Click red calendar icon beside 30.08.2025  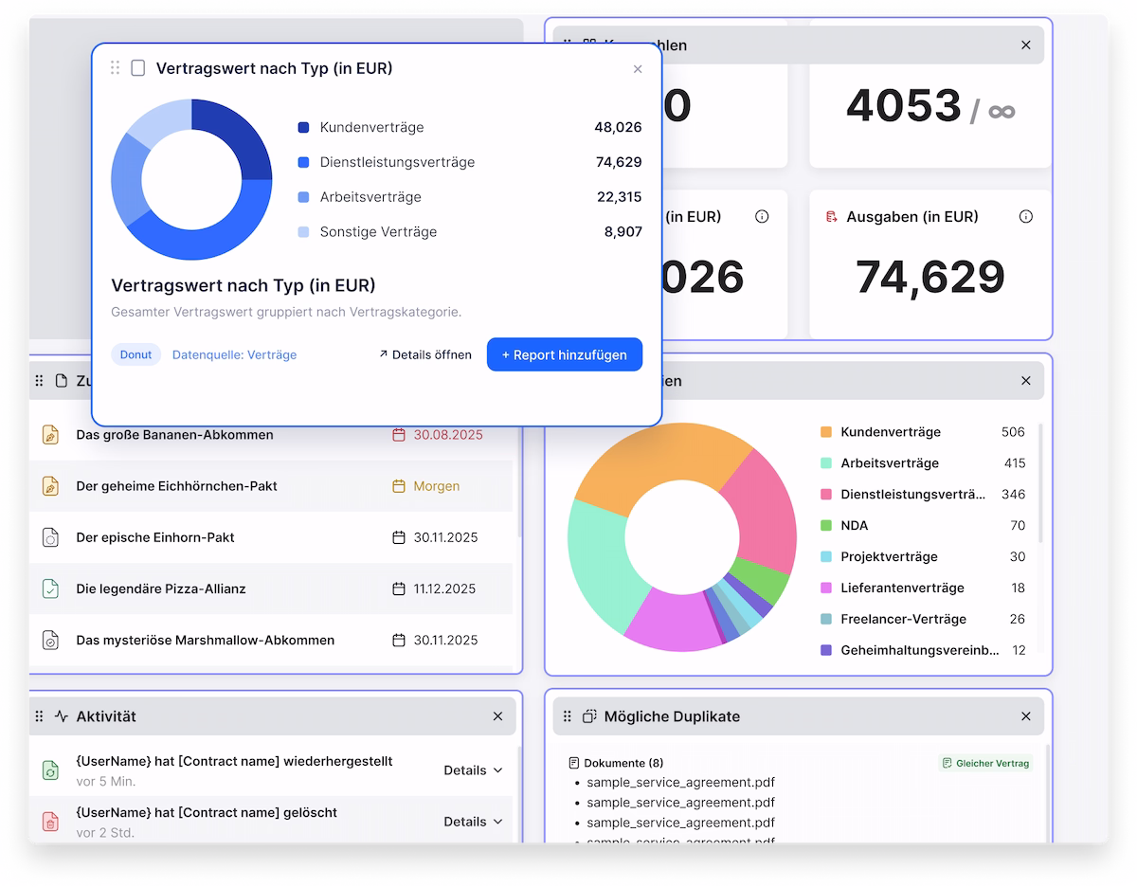click(399, 435)
